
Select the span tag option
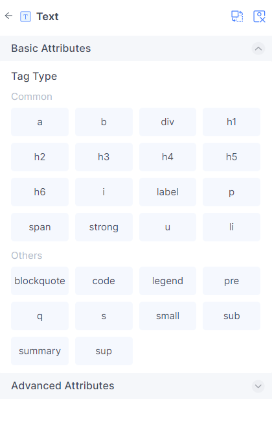(x=40, y=227)
